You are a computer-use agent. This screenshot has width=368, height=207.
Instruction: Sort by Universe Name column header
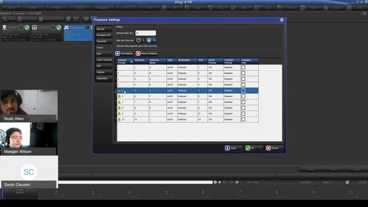tap(158, 62)
